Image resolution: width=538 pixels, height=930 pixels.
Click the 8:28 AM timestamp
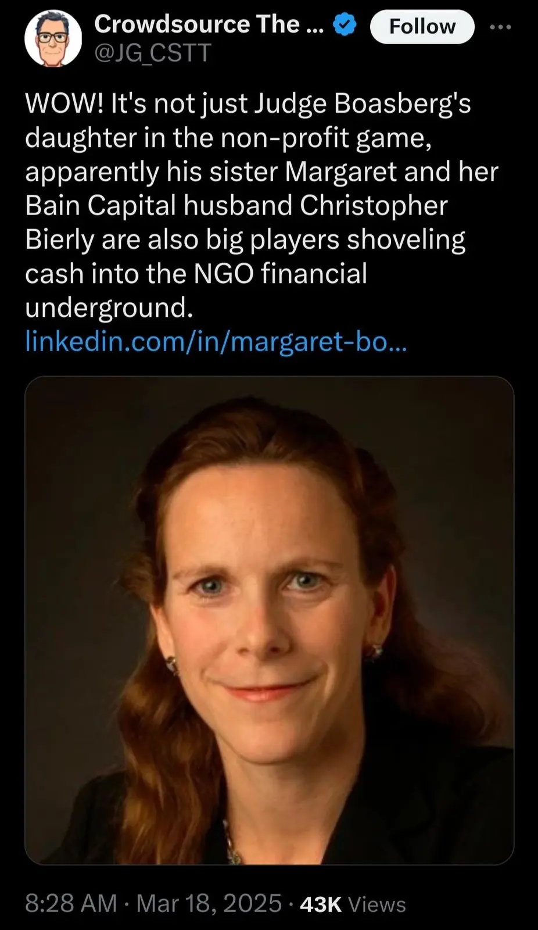coord(71,903)
